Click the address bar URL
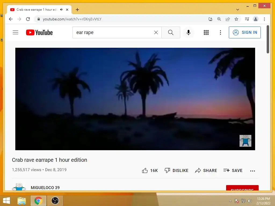Viewport: 275px width, 206px height. point(72,19)
